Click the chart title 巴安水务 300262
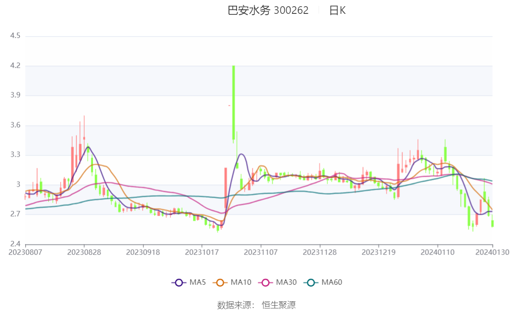Image resolution: width=513 pixels, height=312 pixels. 268,10
